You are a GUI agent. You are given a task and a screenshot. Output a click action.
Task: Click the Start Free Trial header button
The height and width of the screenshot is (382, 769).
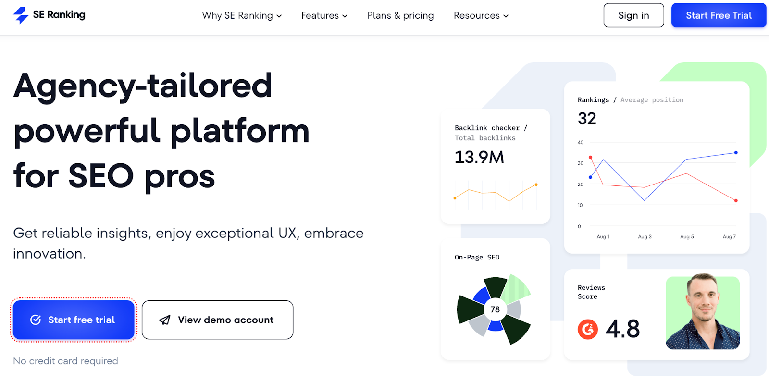point(719,15)
